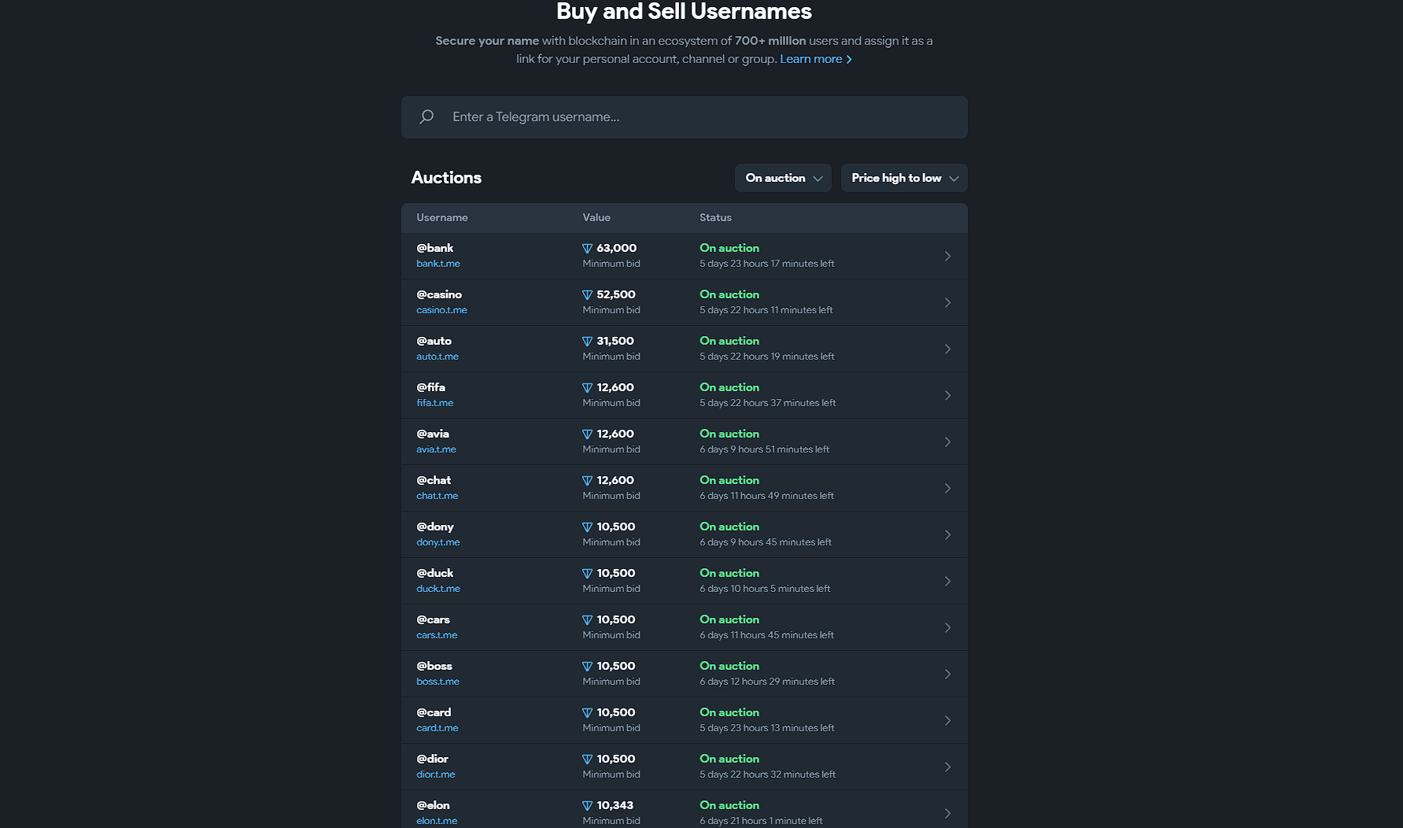This screenshot has width=1403, height=828.
Task: Select the @auto auction row
Action: 684,349
